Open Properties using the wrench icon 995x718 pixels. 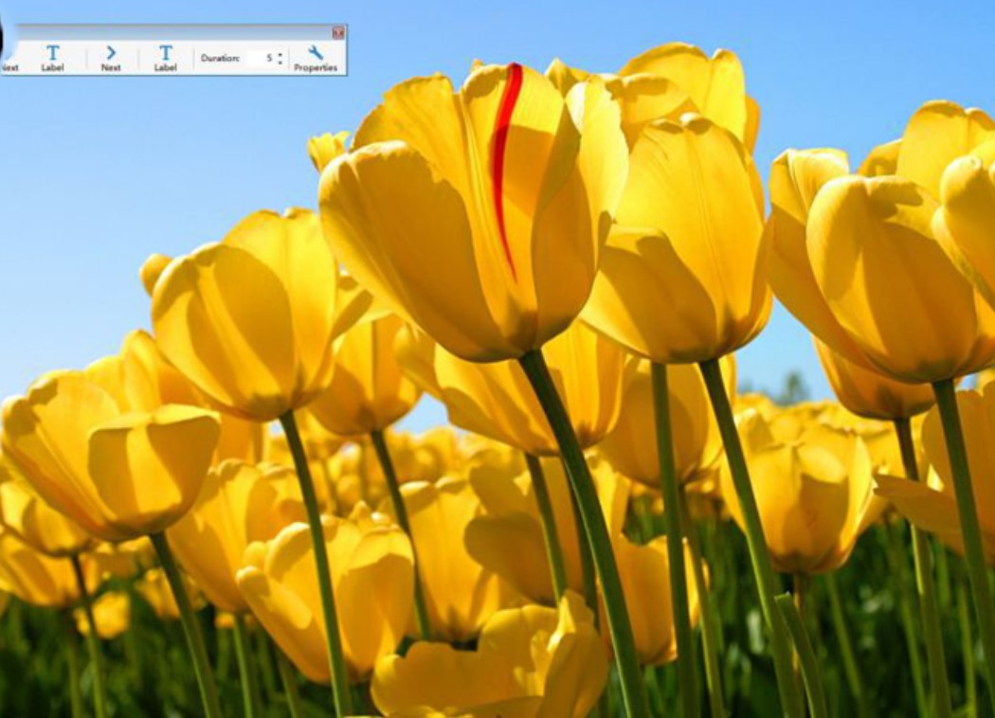(x=316, y=52)
